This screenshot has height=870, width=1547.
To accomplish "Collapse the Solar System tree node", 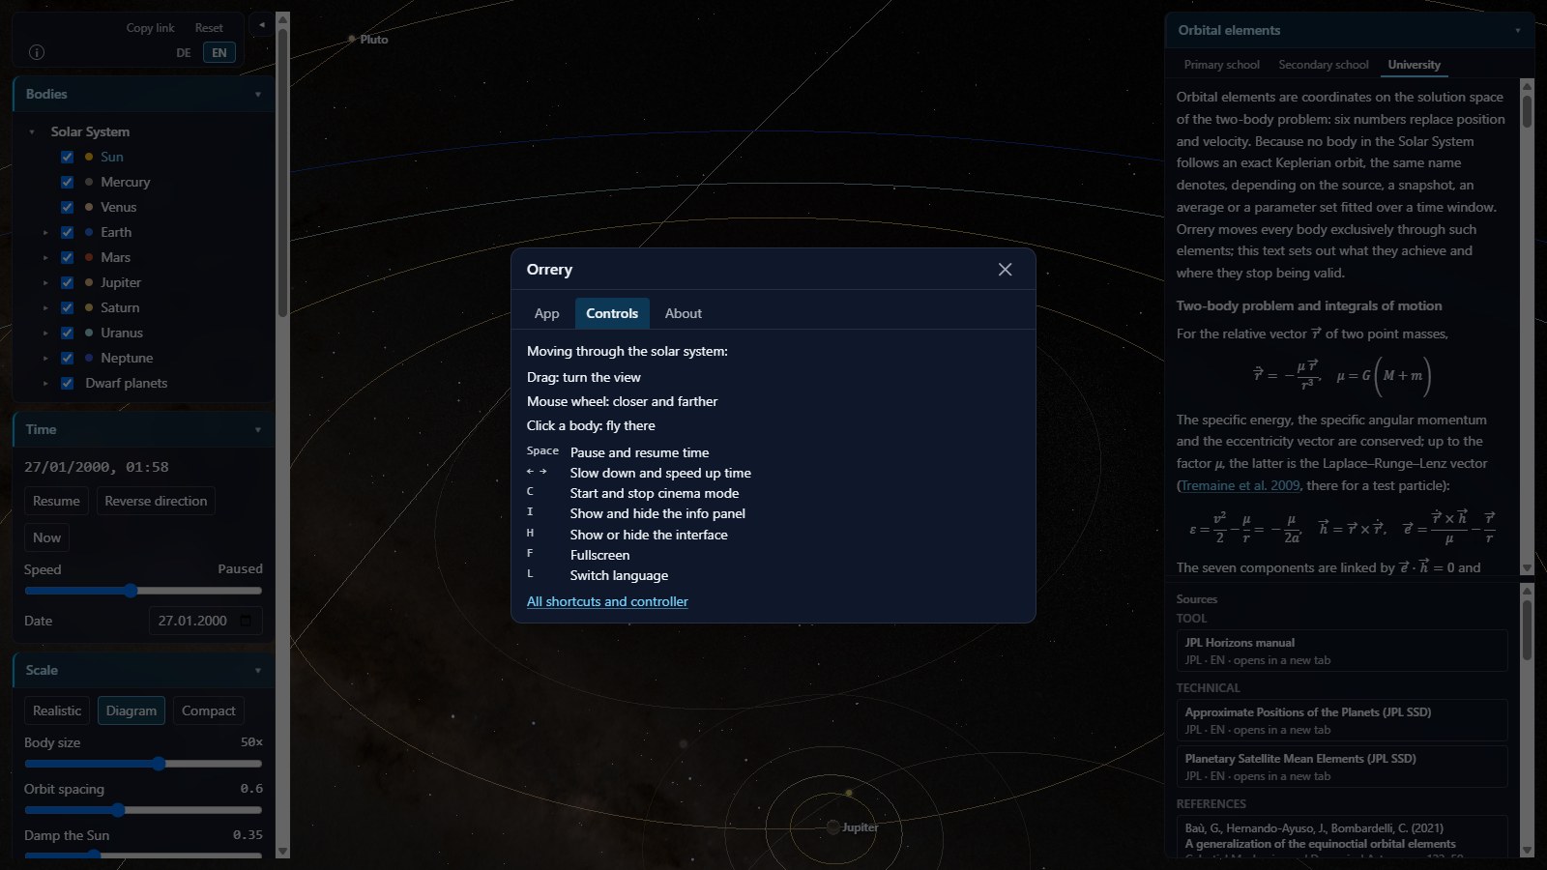I will pos(32,132).
